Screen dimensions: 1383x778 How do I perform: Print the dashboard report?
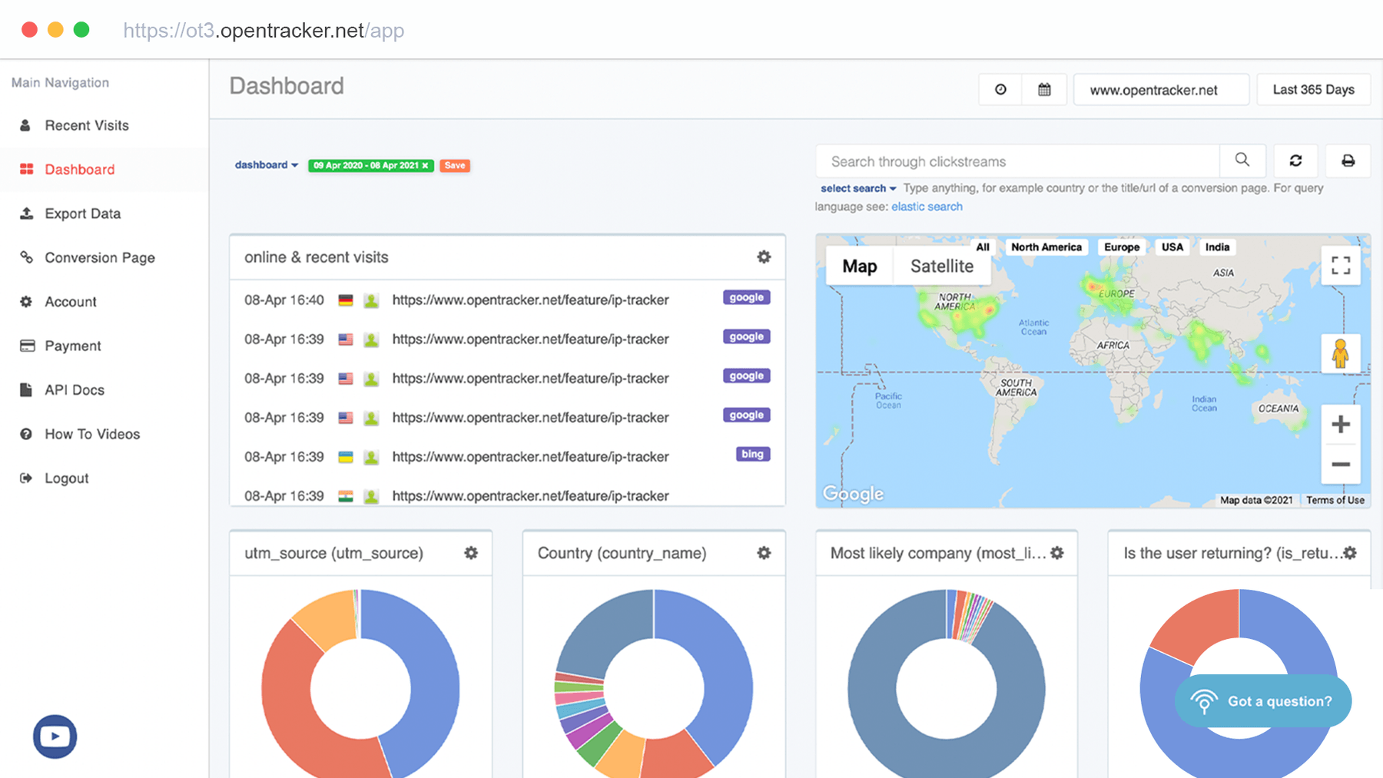[x=1348, y=161]
